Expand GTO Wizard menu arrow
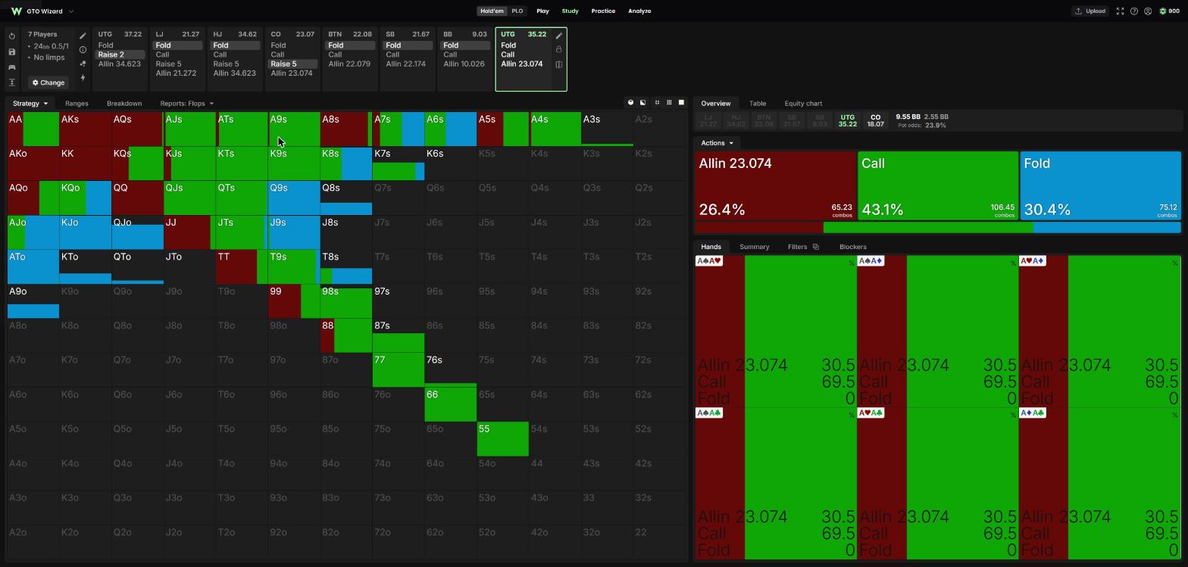This screenshot has width=1188, height=567. tap(71, 11)
